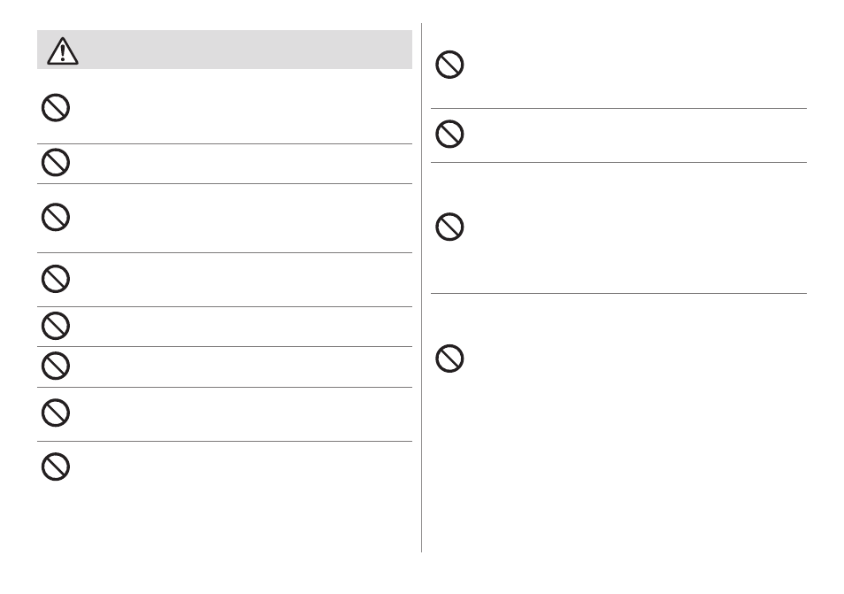This screenshot has width=844, height=594.
Task: Select the seventh prohibition icon in left column
Action: point(56,413)
